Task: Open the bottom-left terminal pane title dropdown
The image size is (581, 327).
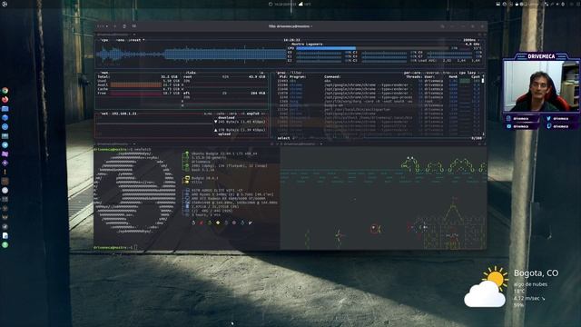Action: click(115, 144)
